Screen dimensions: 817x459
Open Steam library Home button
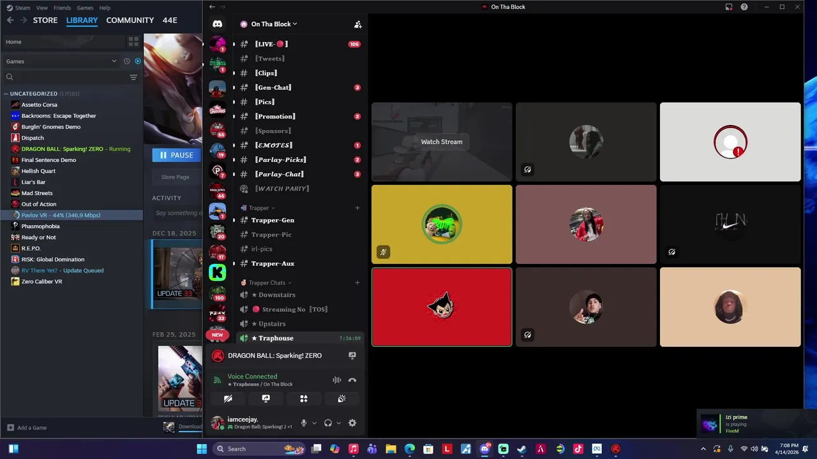(63, 41)
